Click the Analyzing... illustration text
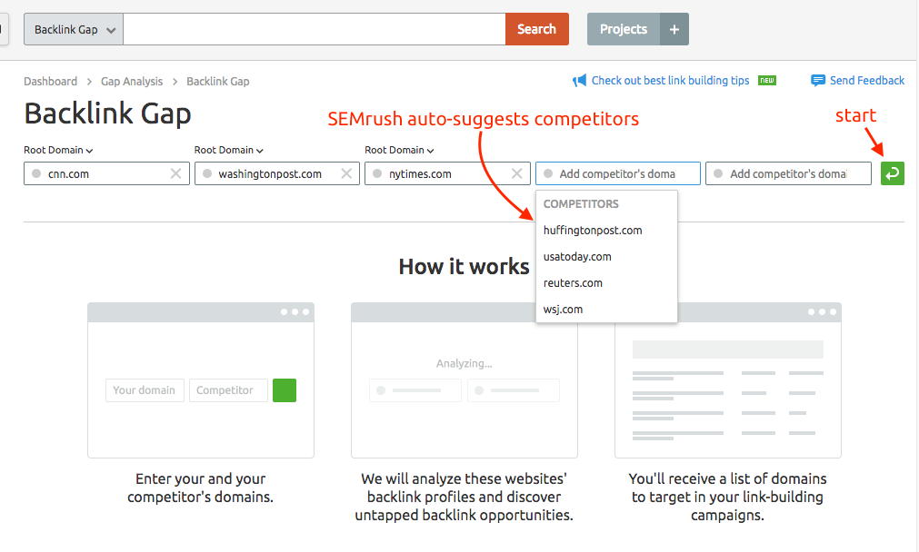Image resolution: width=919 pixels, height=552 pixels. 464,363
